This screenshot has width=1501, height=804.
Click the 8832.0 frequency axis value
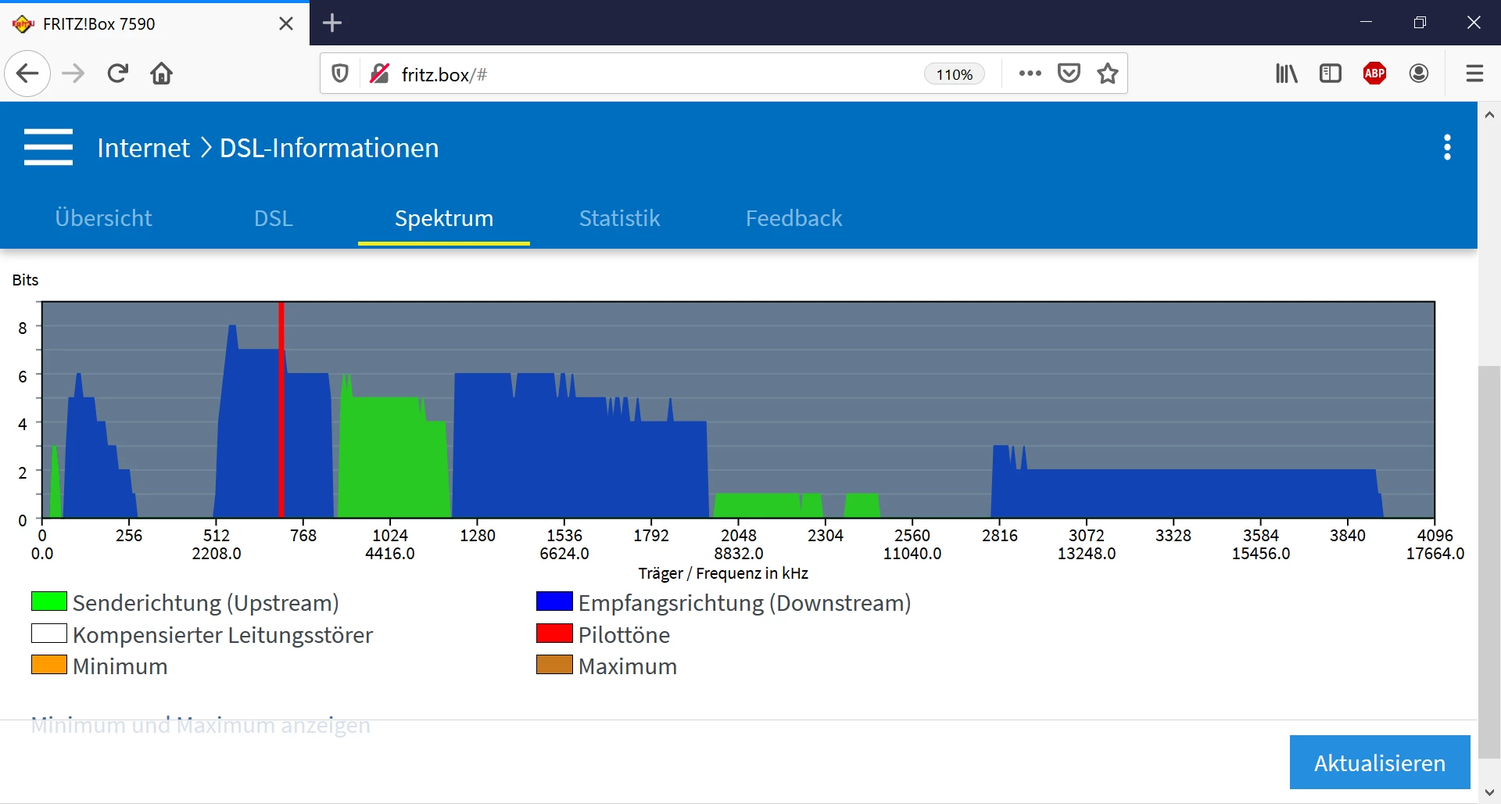tap(739, 554)
